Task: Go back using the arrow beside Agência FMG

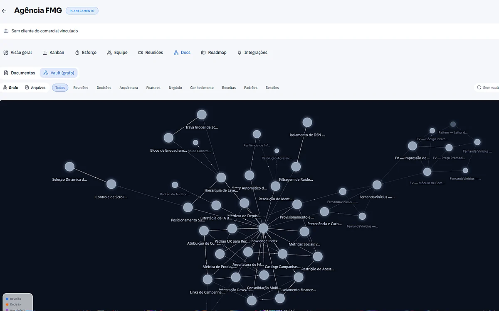Action: 4,11
